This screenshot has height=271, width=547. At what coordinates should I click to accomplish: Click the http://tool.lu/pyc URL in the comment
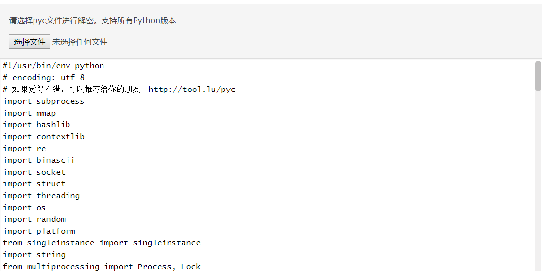coord(192,90)
